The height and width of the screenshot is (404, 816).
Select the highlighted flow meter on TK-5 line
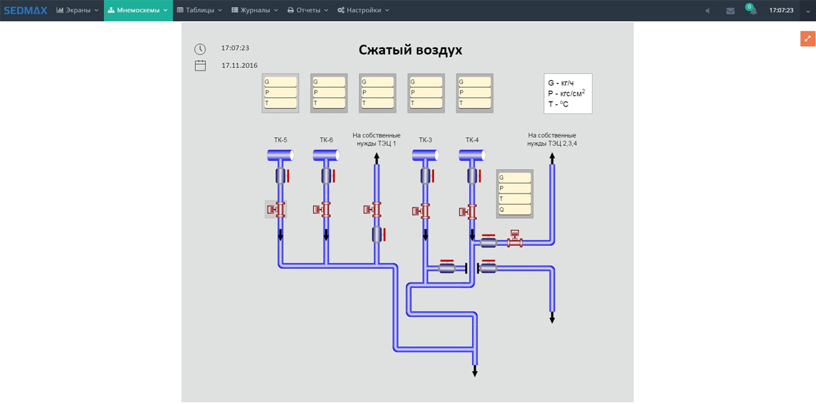point(276,210)
